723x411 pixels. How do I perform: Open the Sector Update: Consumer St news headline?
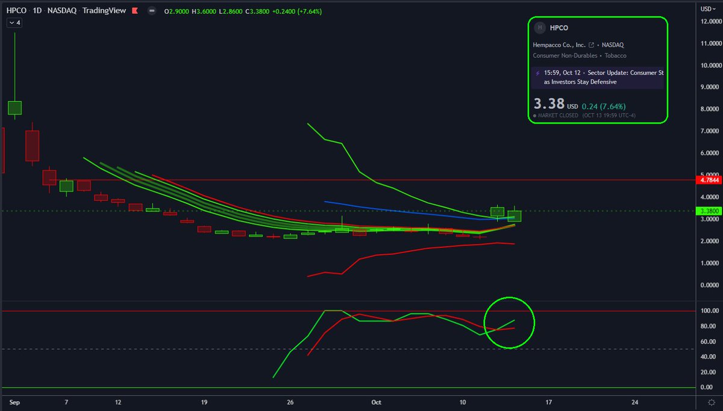coord(604,77)
